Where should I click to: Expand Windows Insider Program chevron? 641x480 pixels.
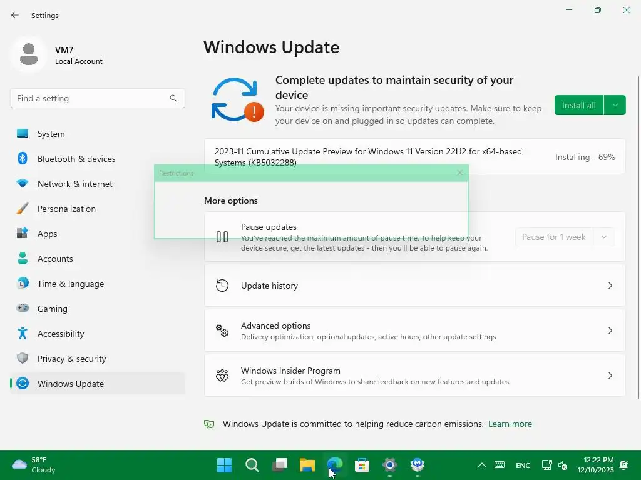point(610,376)
